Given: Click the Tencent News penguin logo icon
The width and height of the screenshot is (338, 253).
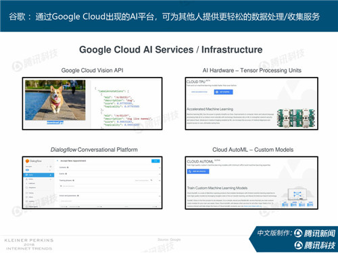Looking at the screenshot, I should coord(298,233).
